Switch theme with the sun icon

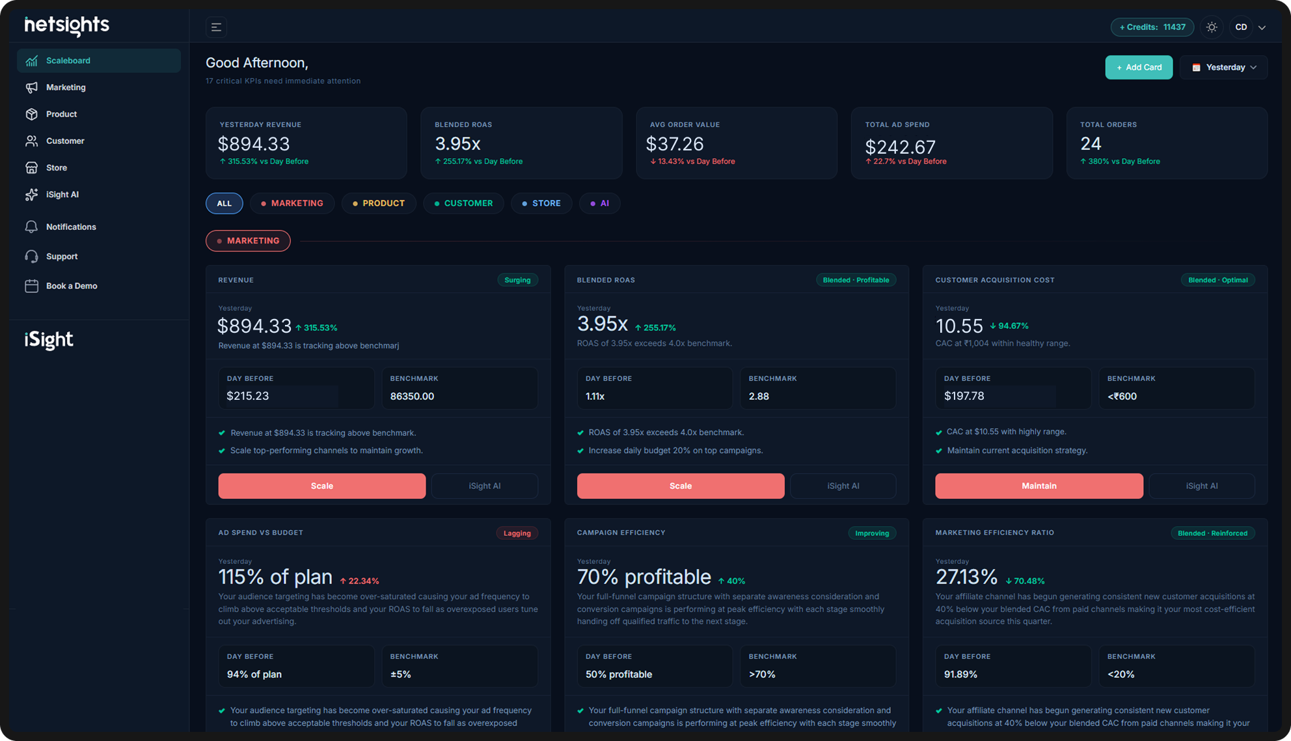click(1212, 27)
